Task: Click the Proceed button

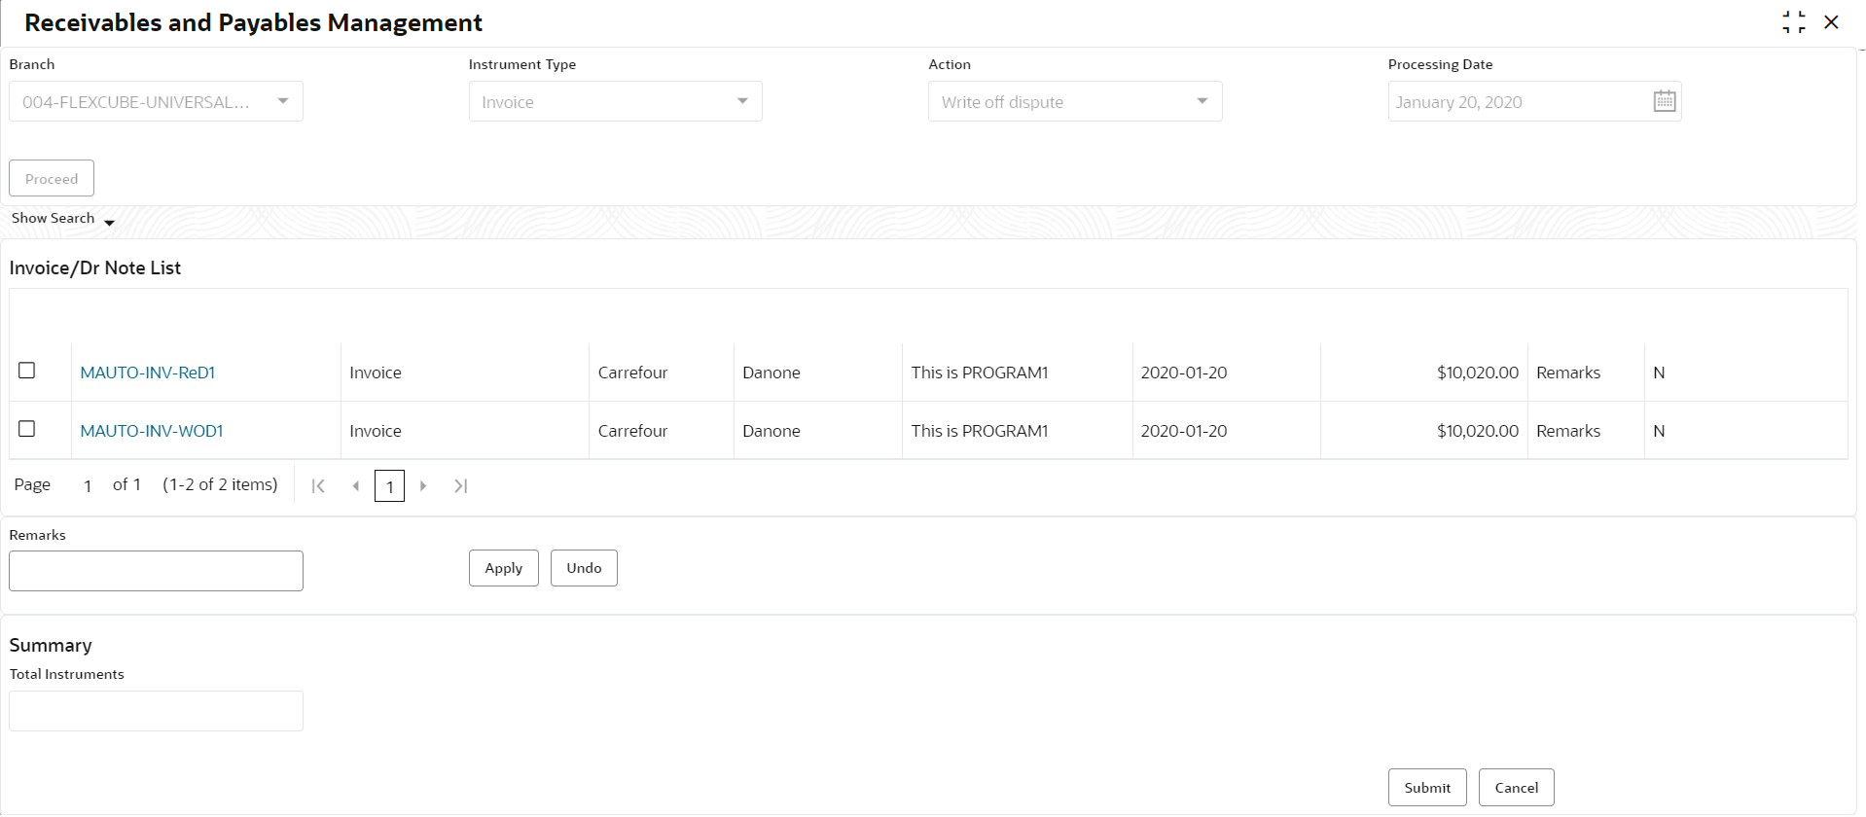Action: tap(52, 179)
